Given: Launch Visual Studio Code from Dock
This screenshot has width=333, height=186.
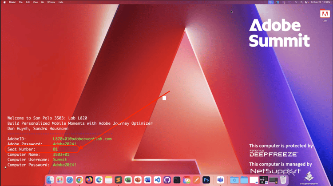Looking at the screenshot, I should tap(157, 180).
